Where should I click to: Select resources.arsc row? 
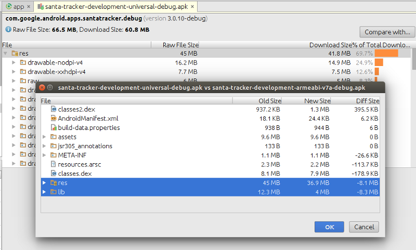point(210,164)
